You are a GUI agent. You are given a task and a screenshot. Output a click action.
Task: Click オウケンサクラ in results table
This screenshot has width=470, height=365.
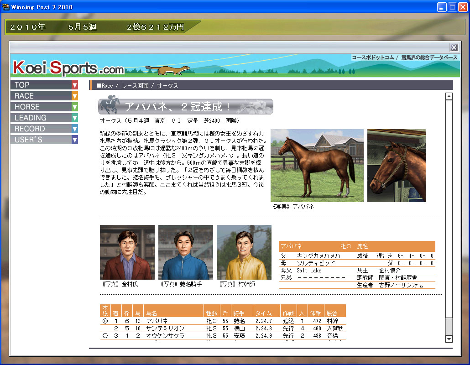[165, 336]
